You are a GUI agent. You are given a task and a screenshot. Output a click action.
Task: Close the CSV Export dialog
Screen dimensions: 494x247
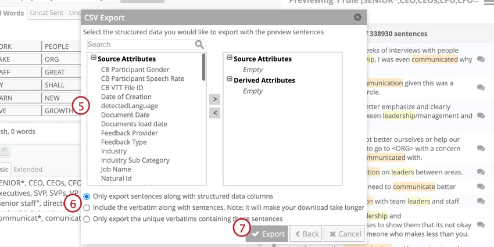click(x=357, y=18)
